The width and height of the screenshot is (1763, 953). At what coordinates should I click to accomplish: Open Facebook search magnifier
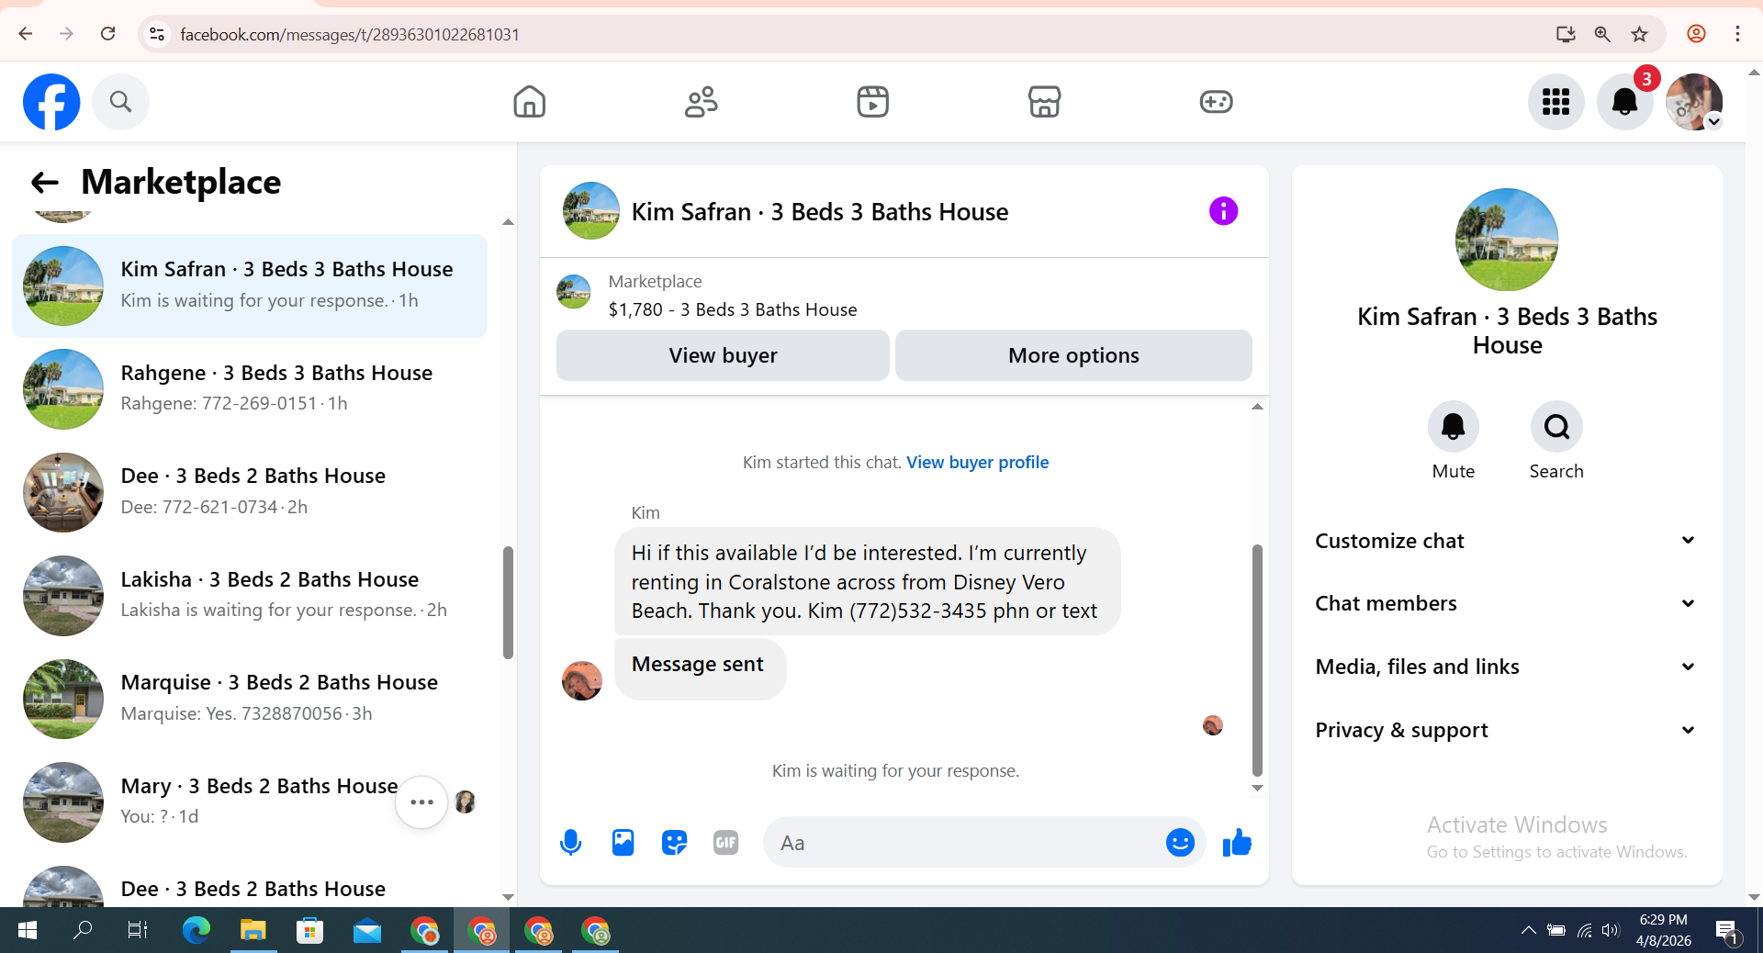pyautogui.click(x=120, y=102)
